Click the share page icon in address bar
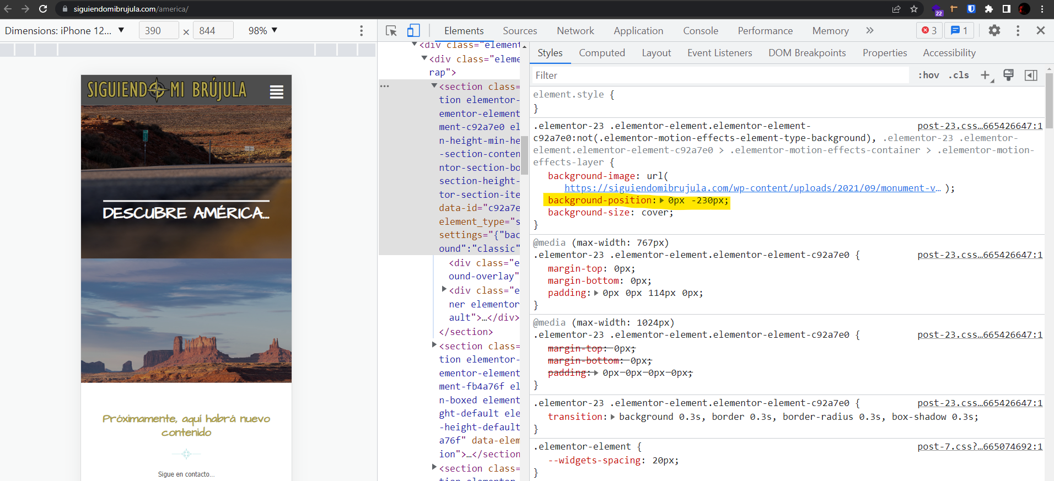Image resolution: width=1054 pixels, height=481 pixels. pyautogui.click(x=896, y=9)
